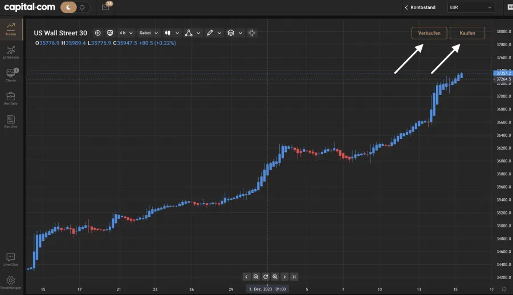Screen dimensions: 513x295
Task: Click the 37357.2 current price label
Action: (503, 73)
